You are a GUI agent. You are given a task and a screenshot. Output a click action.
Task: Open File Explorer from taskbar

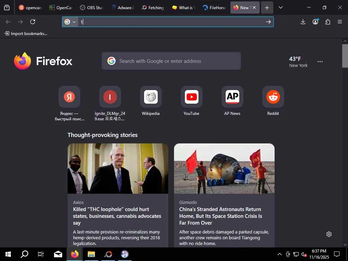[91, 254]
